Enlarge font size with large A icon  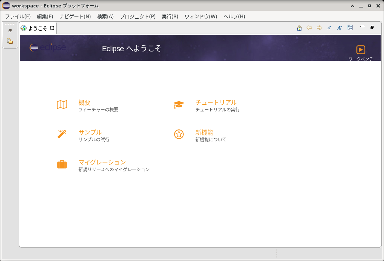click(340, 28)
